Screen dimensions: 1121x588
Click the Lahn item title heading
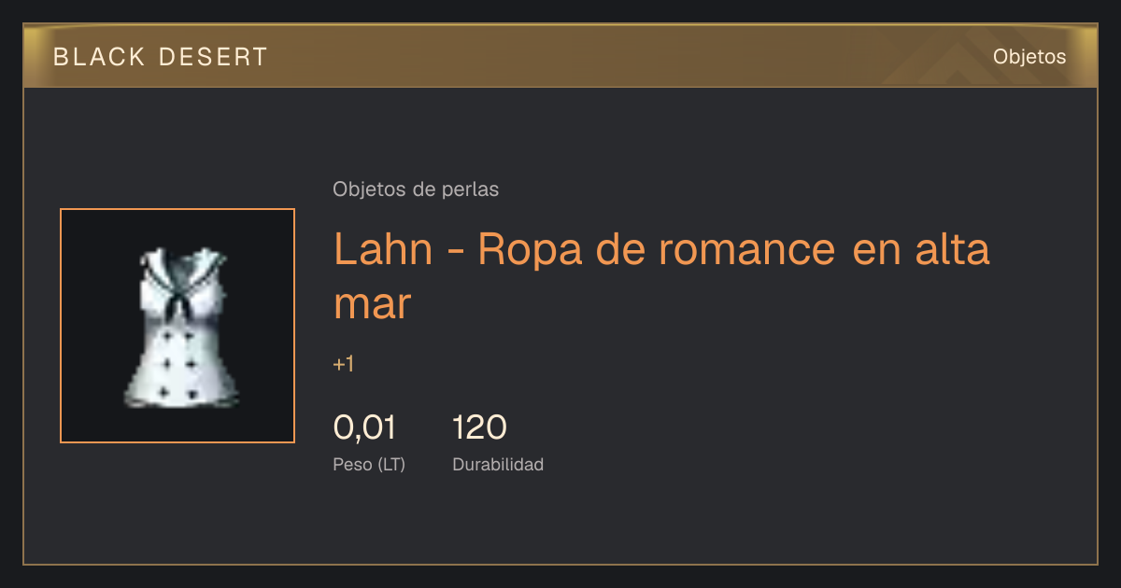[x=661, y=276]
